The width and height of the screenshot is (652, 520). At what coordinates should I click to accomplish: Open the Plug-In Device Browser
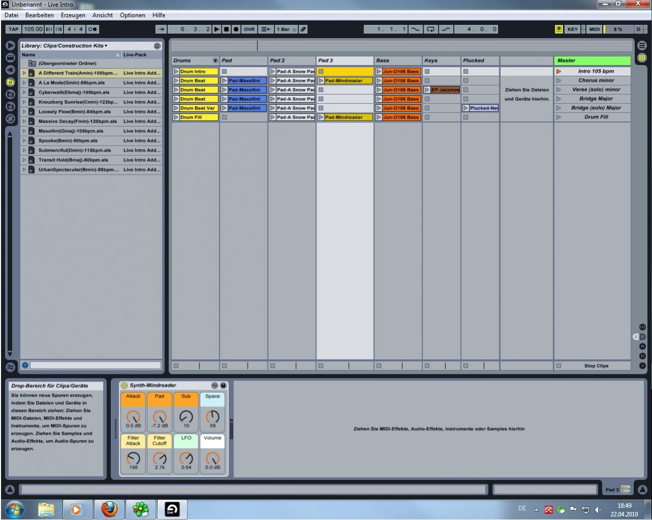pos(10,70)
